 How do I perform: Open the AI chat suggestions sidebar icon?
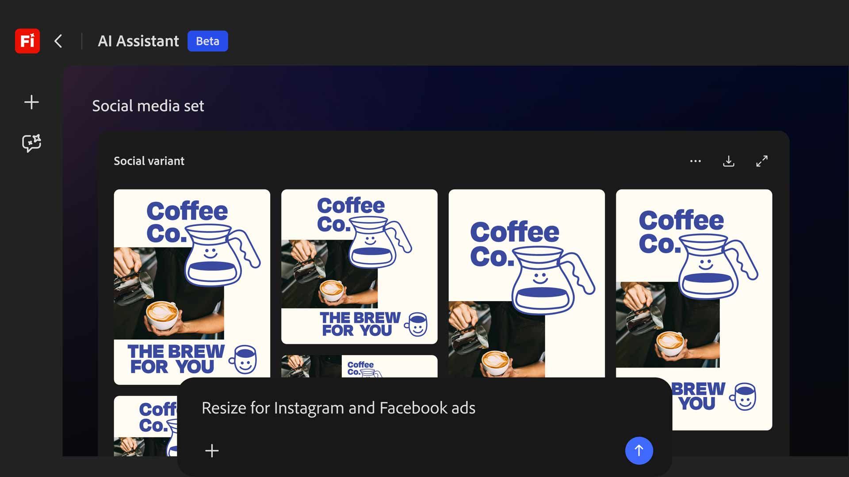click(x=31, y=142)
